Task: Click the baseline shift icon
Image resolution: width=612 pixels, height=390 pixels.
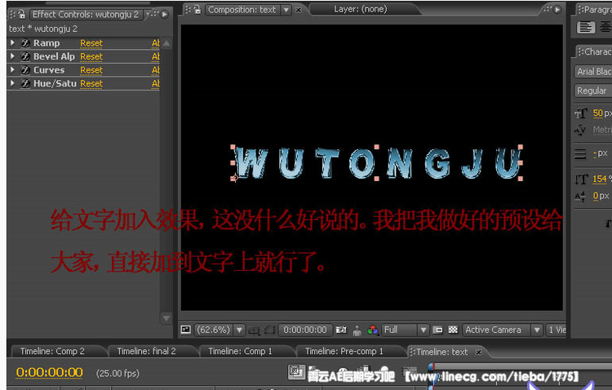Action: [580, 197]
